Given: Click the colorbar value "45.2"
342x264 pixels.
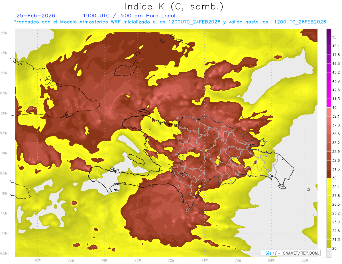Looking at the screenshot, I should point(336,72).
